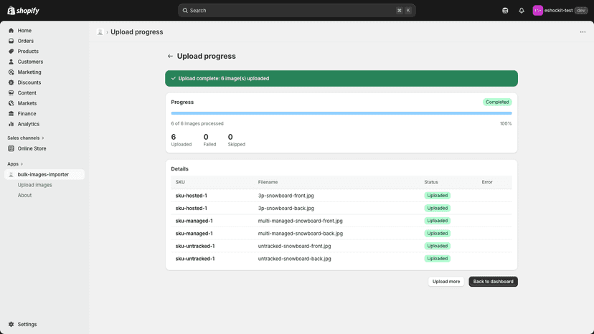
Task: Click Uploaded badge for 3p-snowboard-front.jpg
Action: pos(437,196)
